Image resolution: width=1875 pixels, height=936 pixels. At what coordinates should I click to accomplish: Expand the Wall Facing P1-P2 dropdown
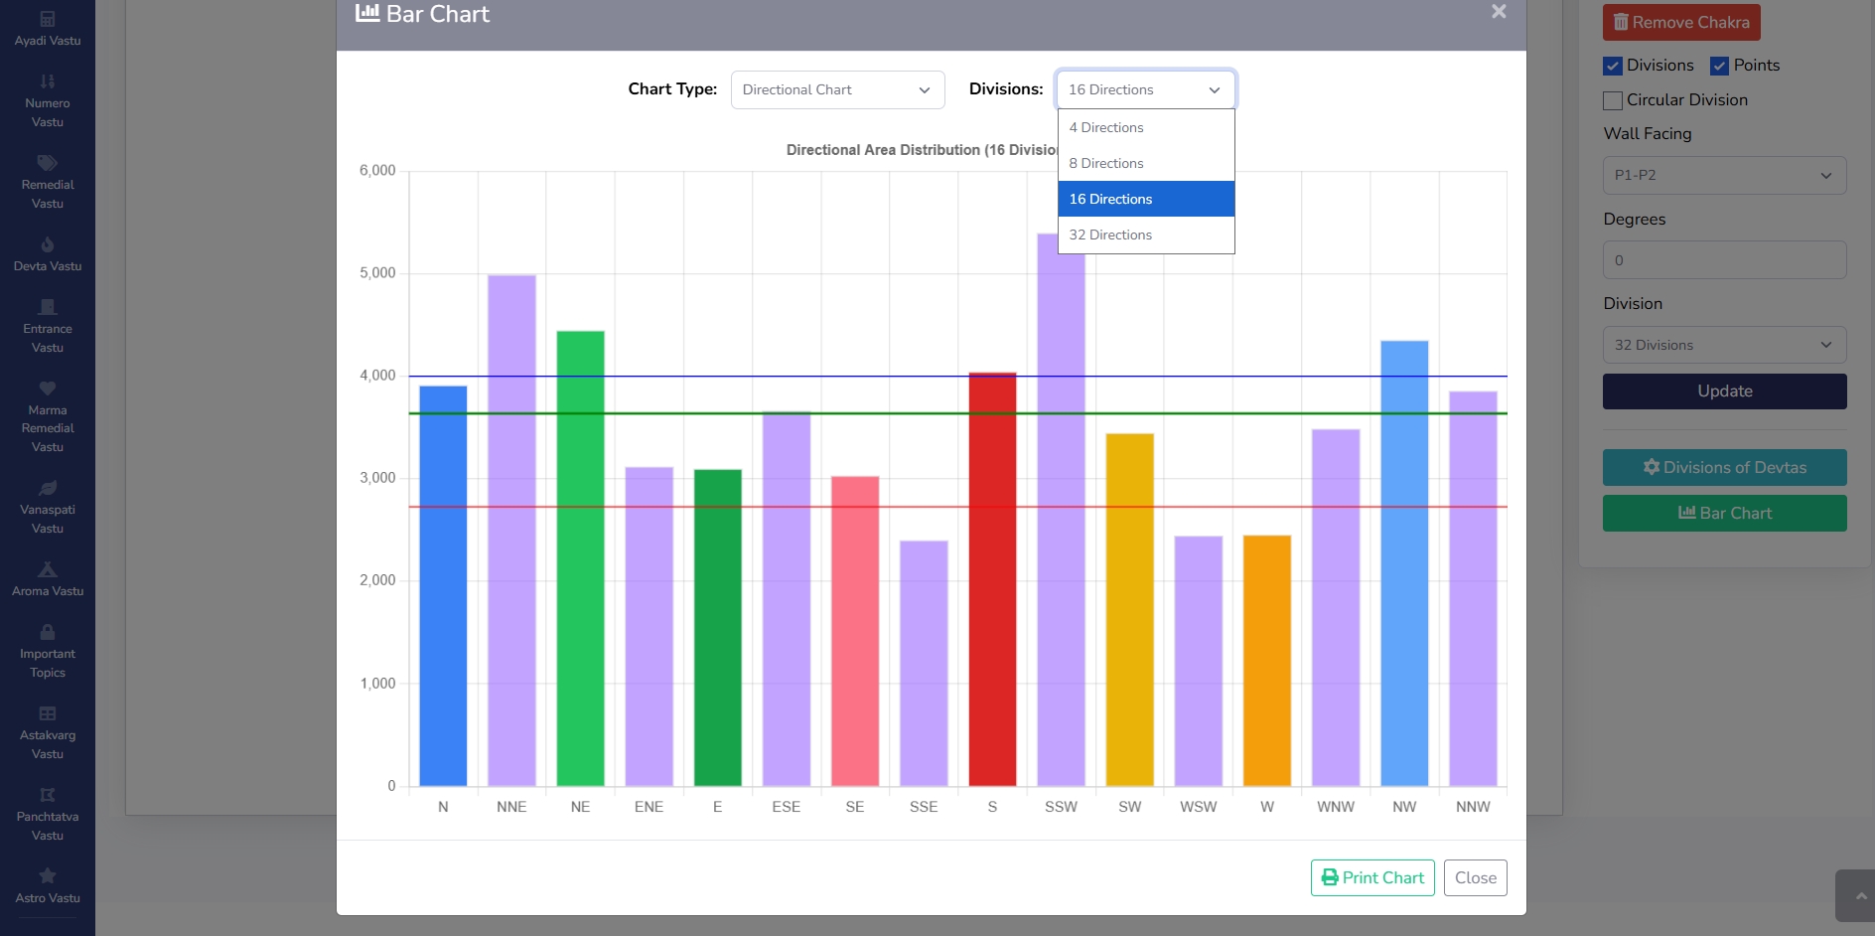coord(1724,175)
